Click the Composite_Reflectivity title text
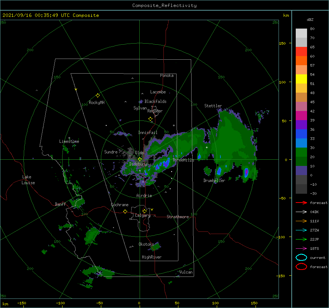Screen dimensions: 329x308 tap(164, 5)
